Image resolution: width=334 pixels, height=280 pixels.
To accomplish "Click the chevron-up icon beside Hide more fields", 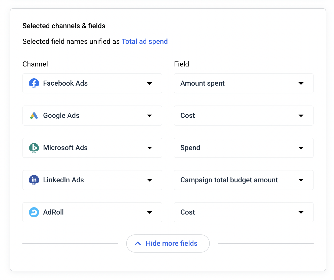I will tap(138, 243).
